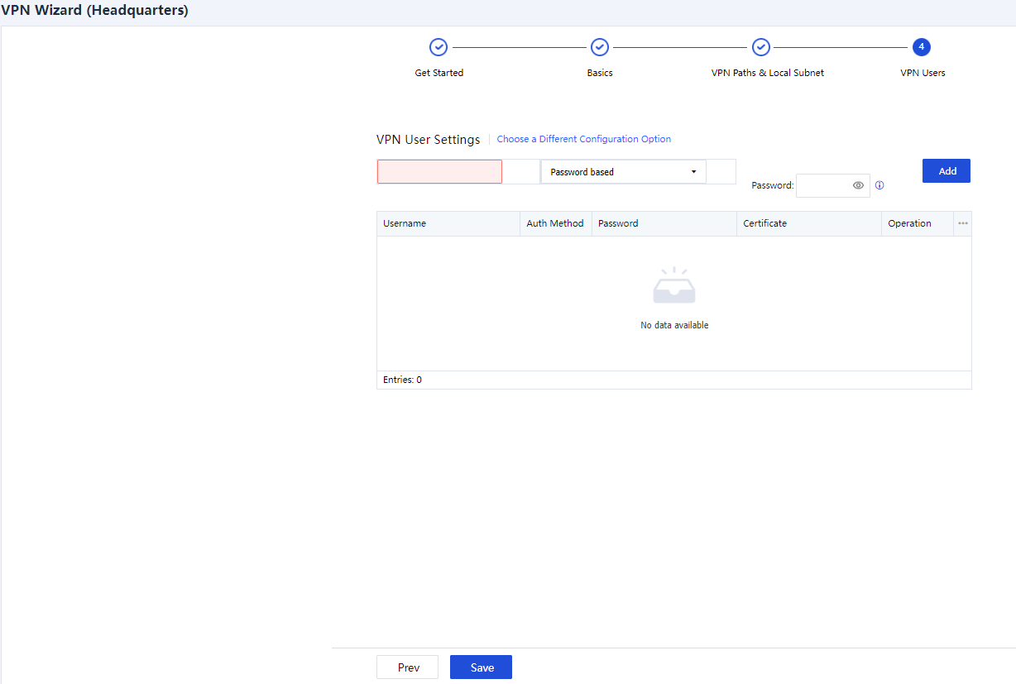Open the Password based authentication dropdown
1016x684 pixels.
tap(623, 172)
